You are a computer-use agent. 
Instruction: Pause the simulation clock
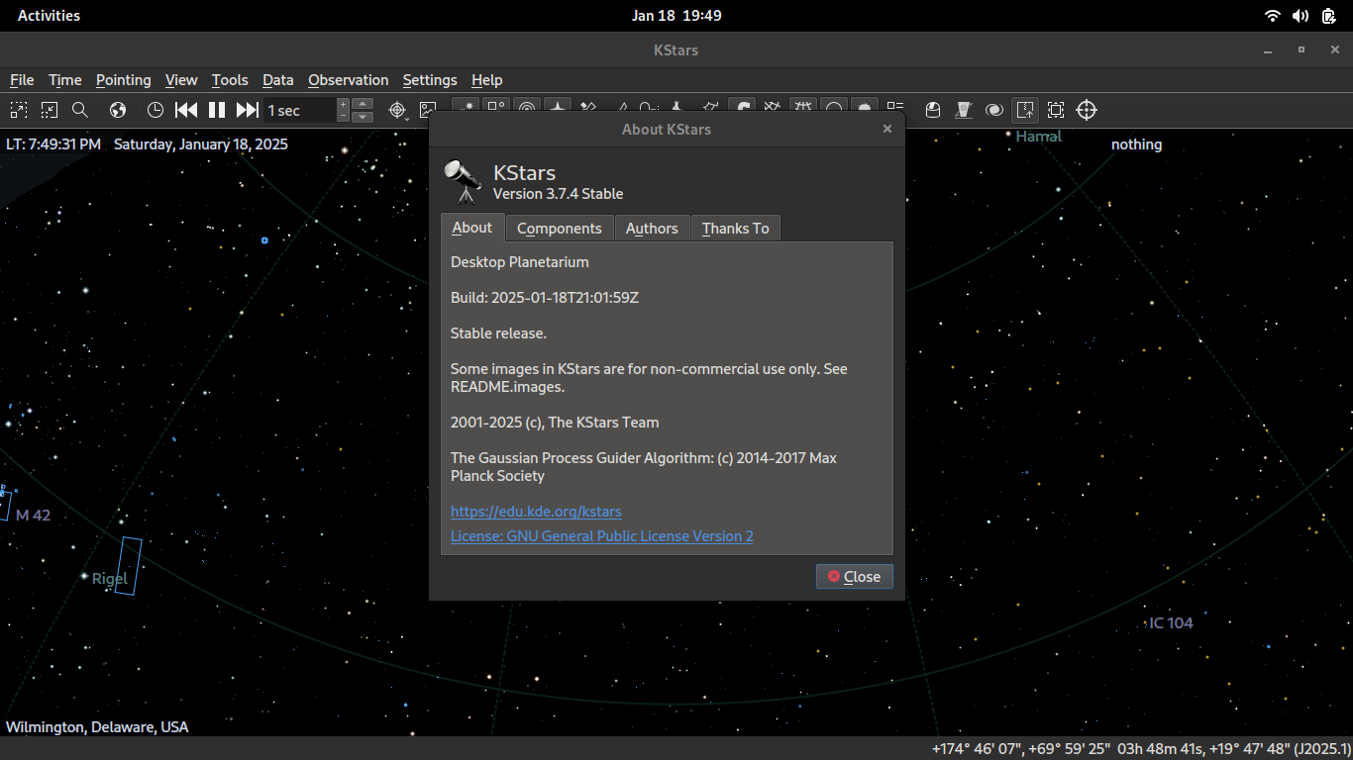coord(217,110)
